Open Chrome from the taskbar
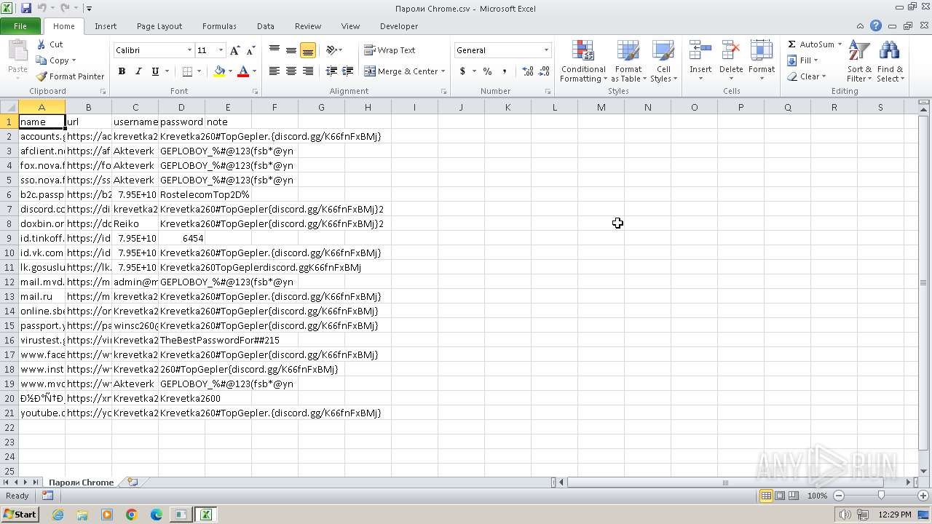 132,515
